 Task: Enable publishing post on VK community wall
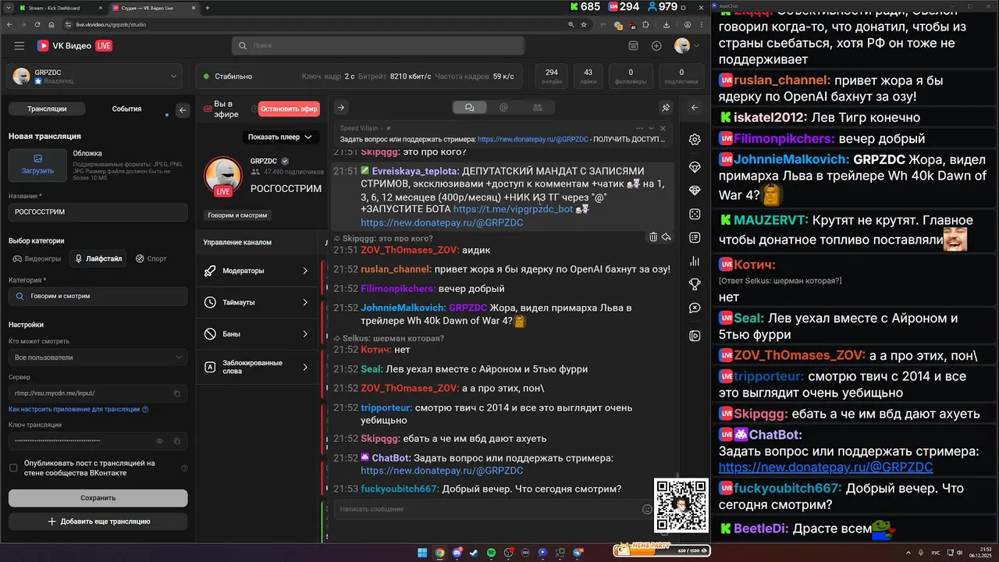(x=13, y=468)
